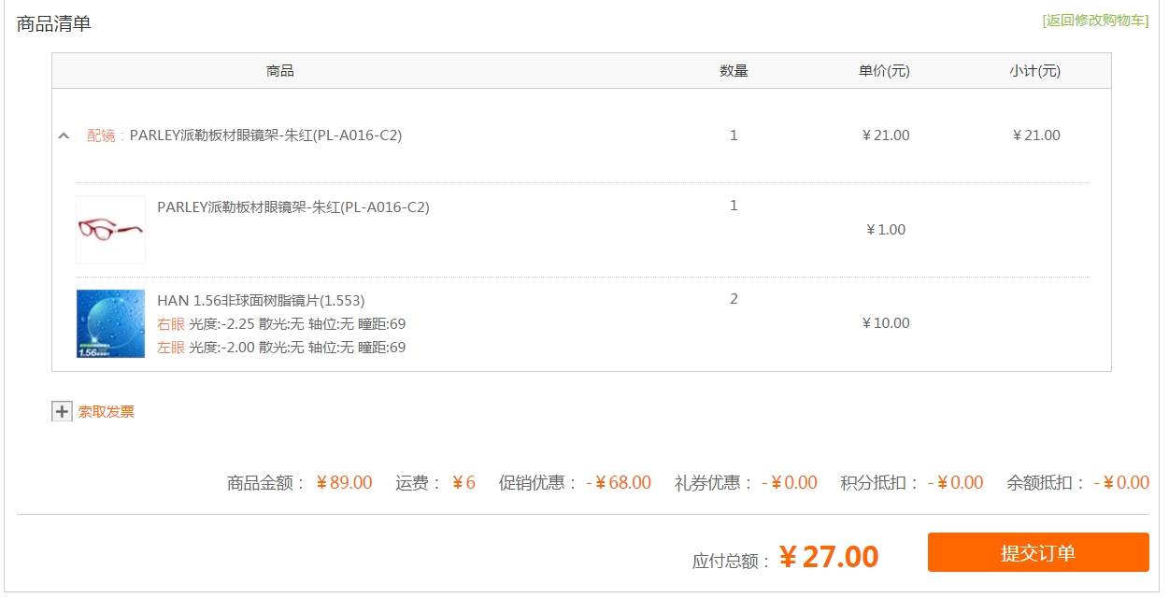Open the HAN 1.56 lens product image
The width and height of the screenshot is (1169, 598).
110,323
